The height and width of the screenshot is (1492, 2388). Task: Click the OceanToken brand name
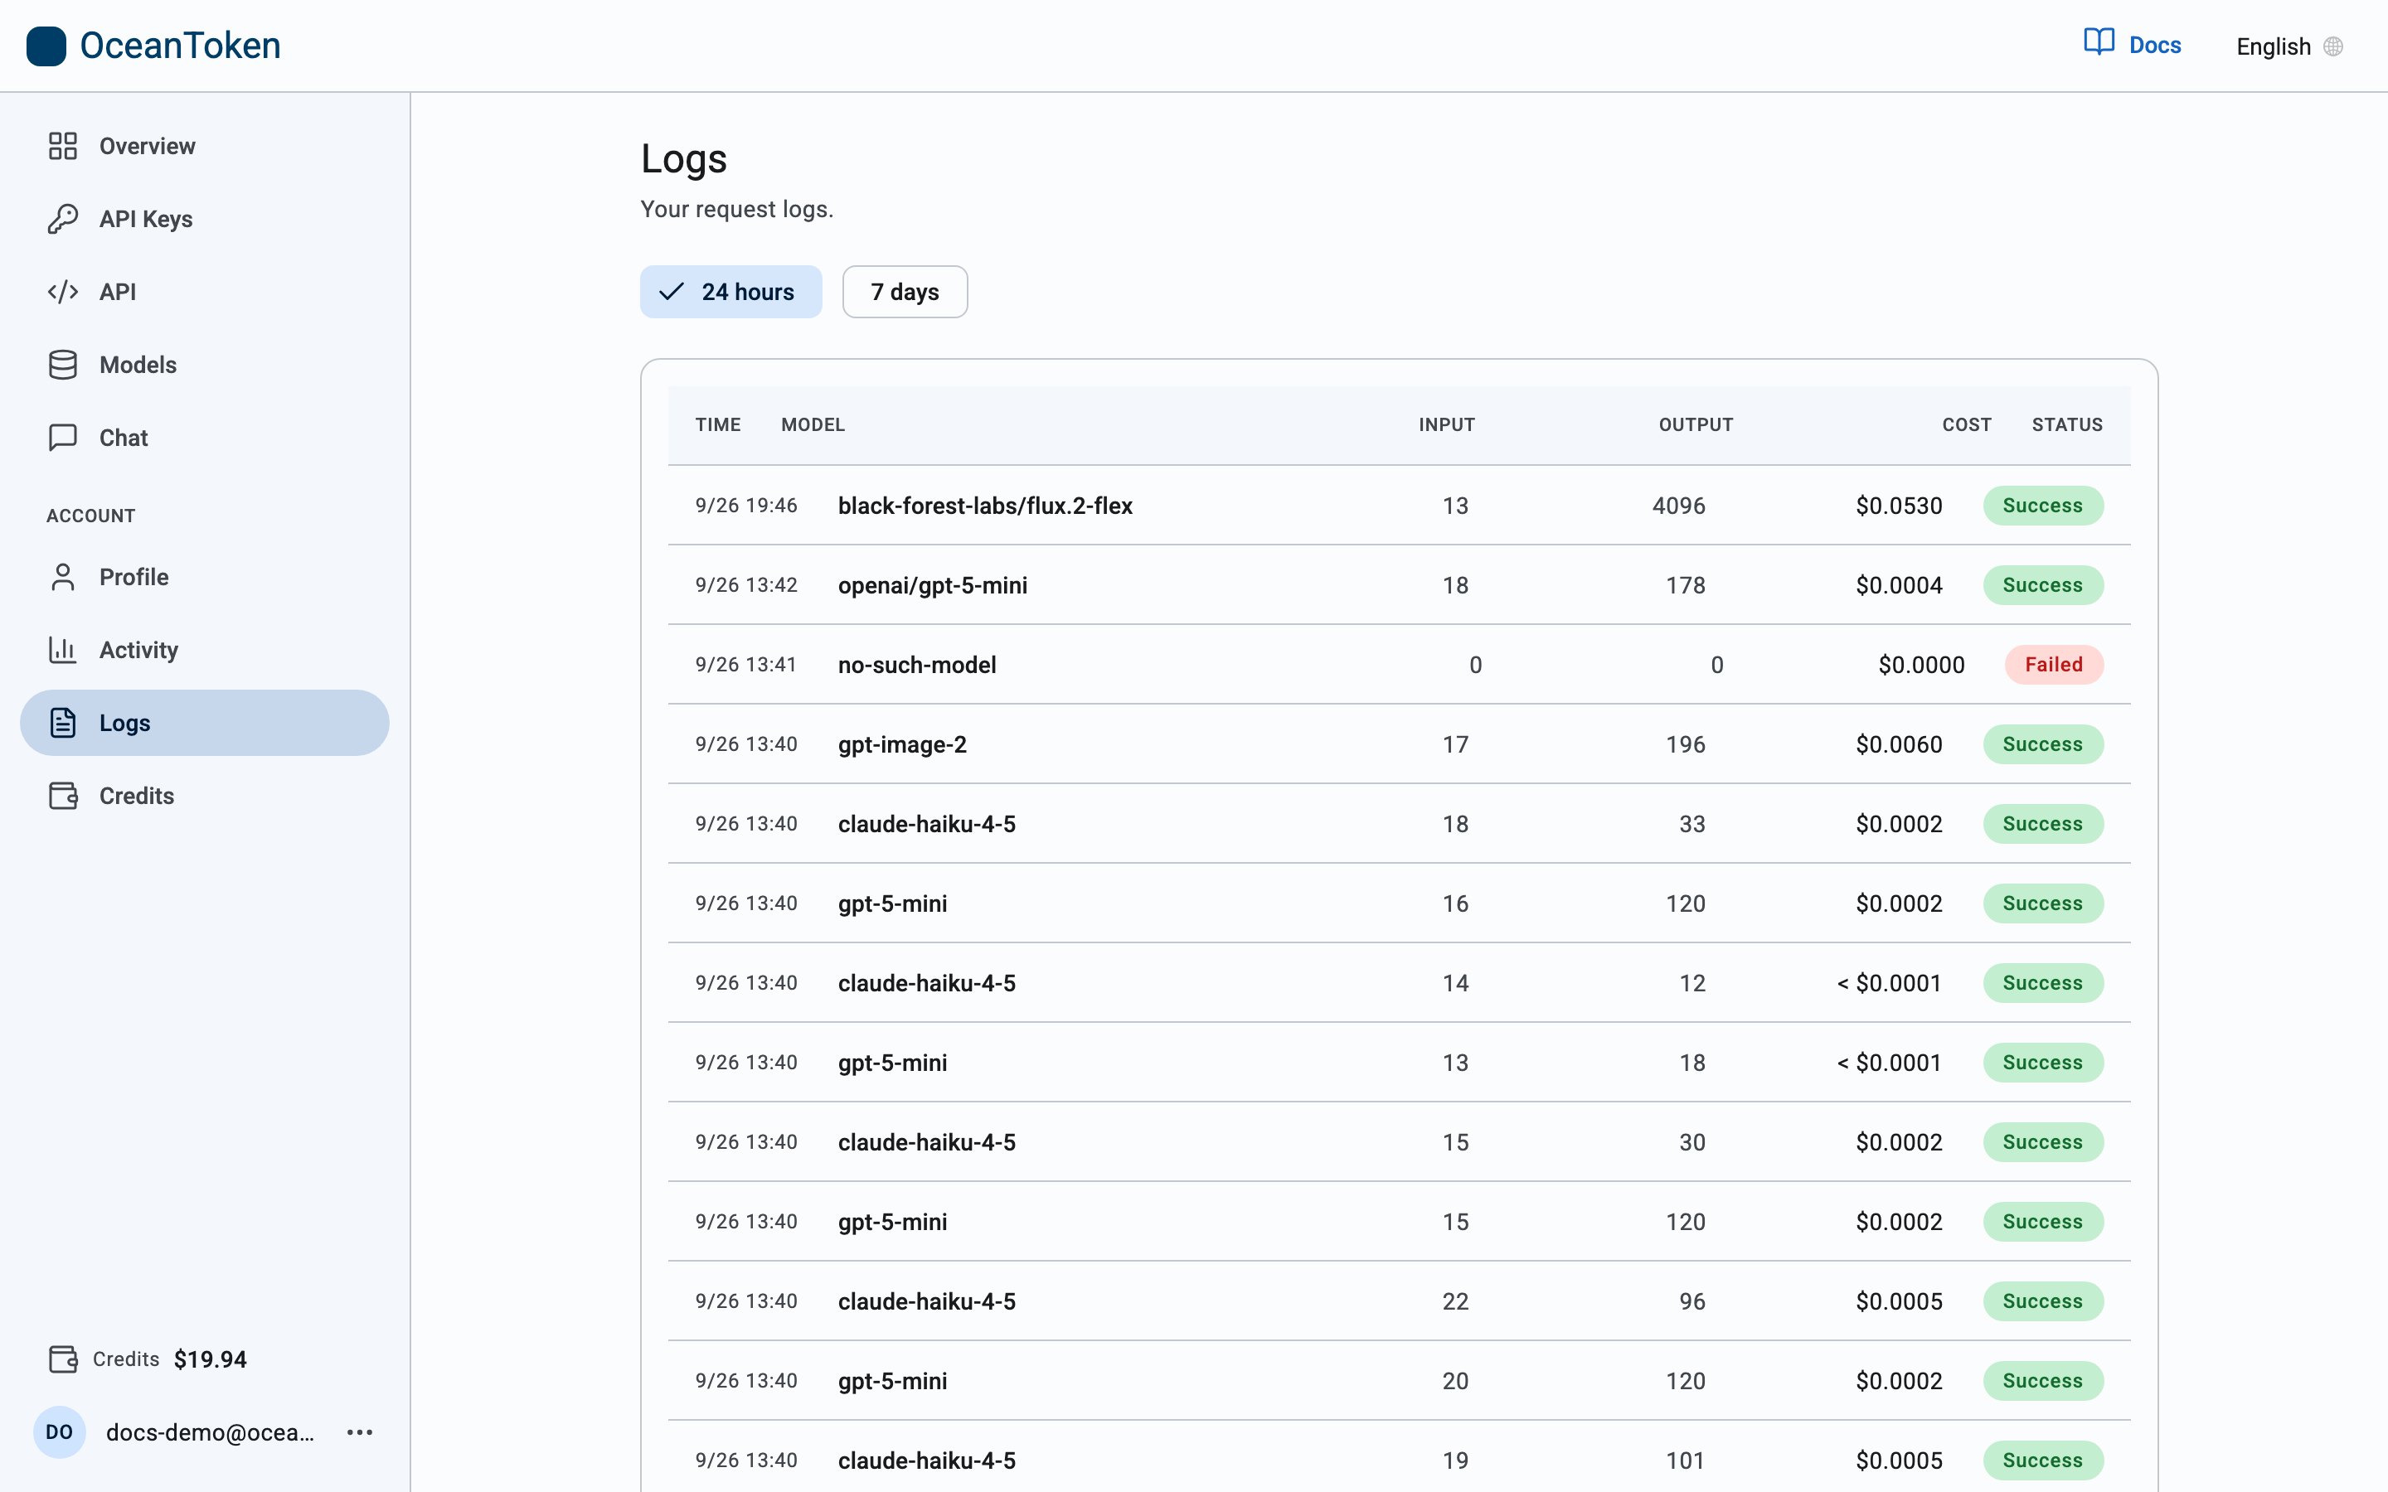[x=181, y=46]
